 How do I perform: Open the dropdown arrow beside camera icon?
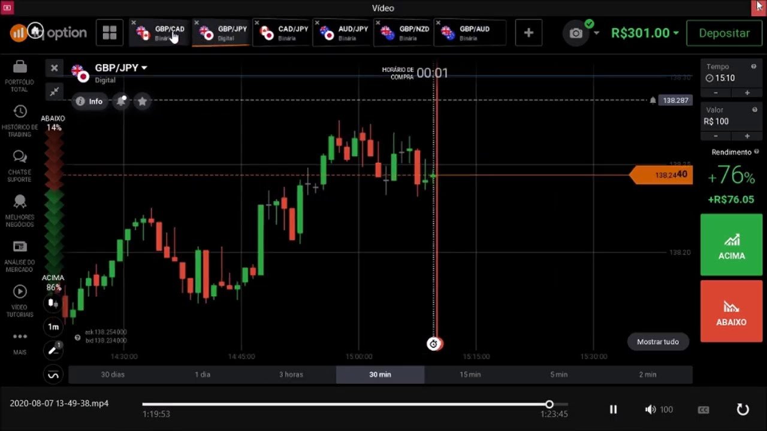[x=596, y=34]
